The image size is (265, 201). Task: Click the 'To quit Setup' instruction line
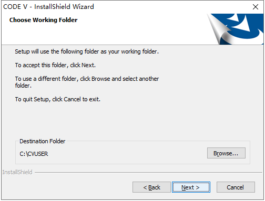(x=57, y=99)
